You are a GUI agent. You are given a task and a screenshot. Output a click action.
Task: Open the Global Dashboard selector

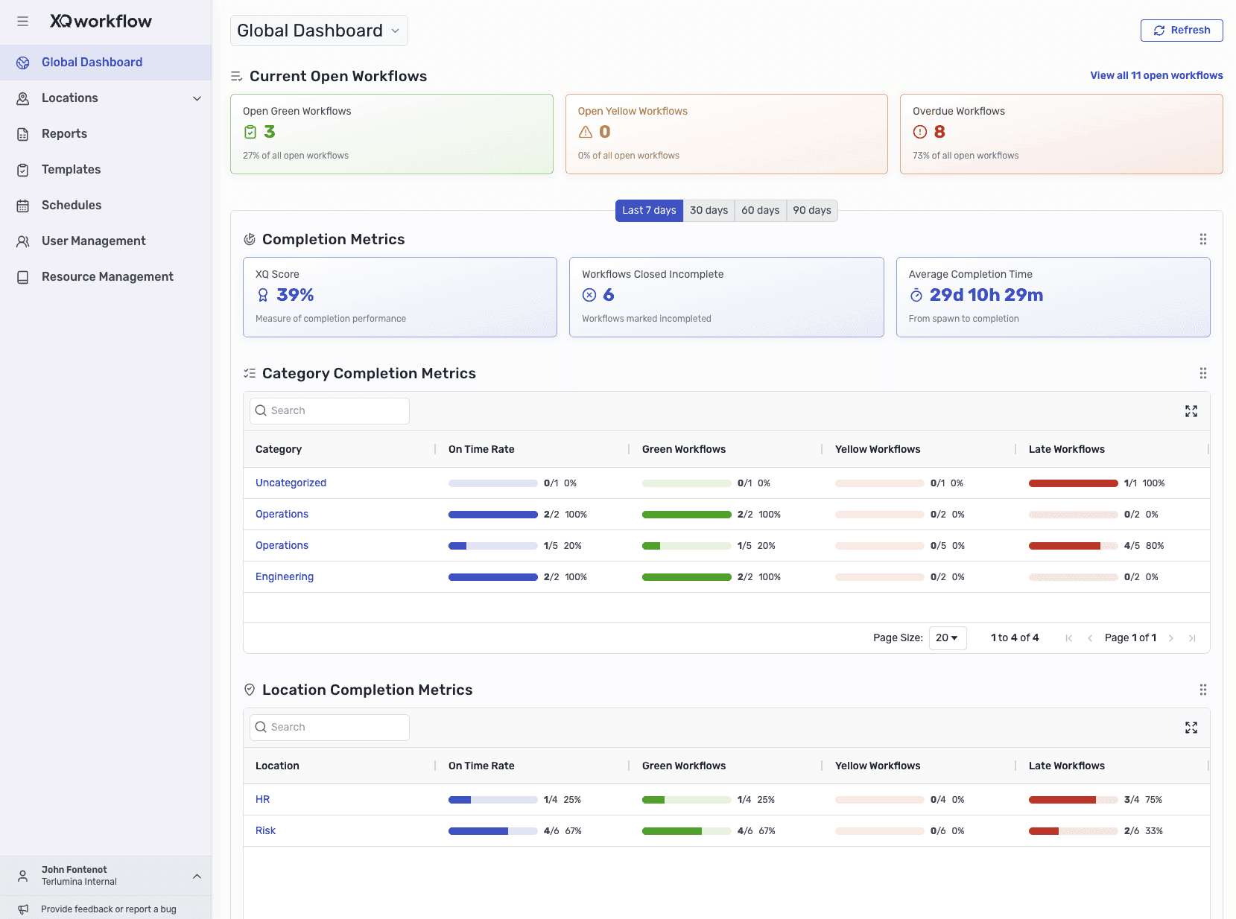click(x=318, y=30)
